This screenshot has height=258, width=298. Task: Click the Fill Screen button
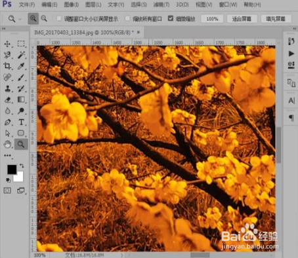pyautogui.click(x=276, y=19)
